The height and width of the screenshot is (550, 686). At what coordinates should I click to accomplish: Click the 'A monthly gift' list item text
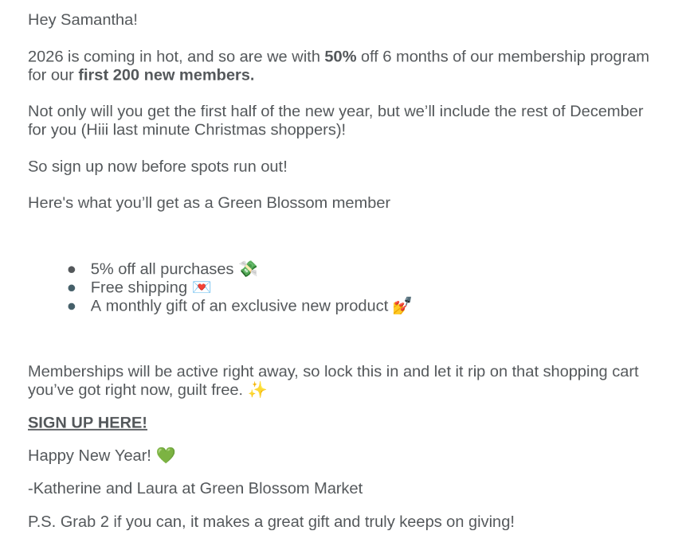pyautogui.click(x=239, y=306)
